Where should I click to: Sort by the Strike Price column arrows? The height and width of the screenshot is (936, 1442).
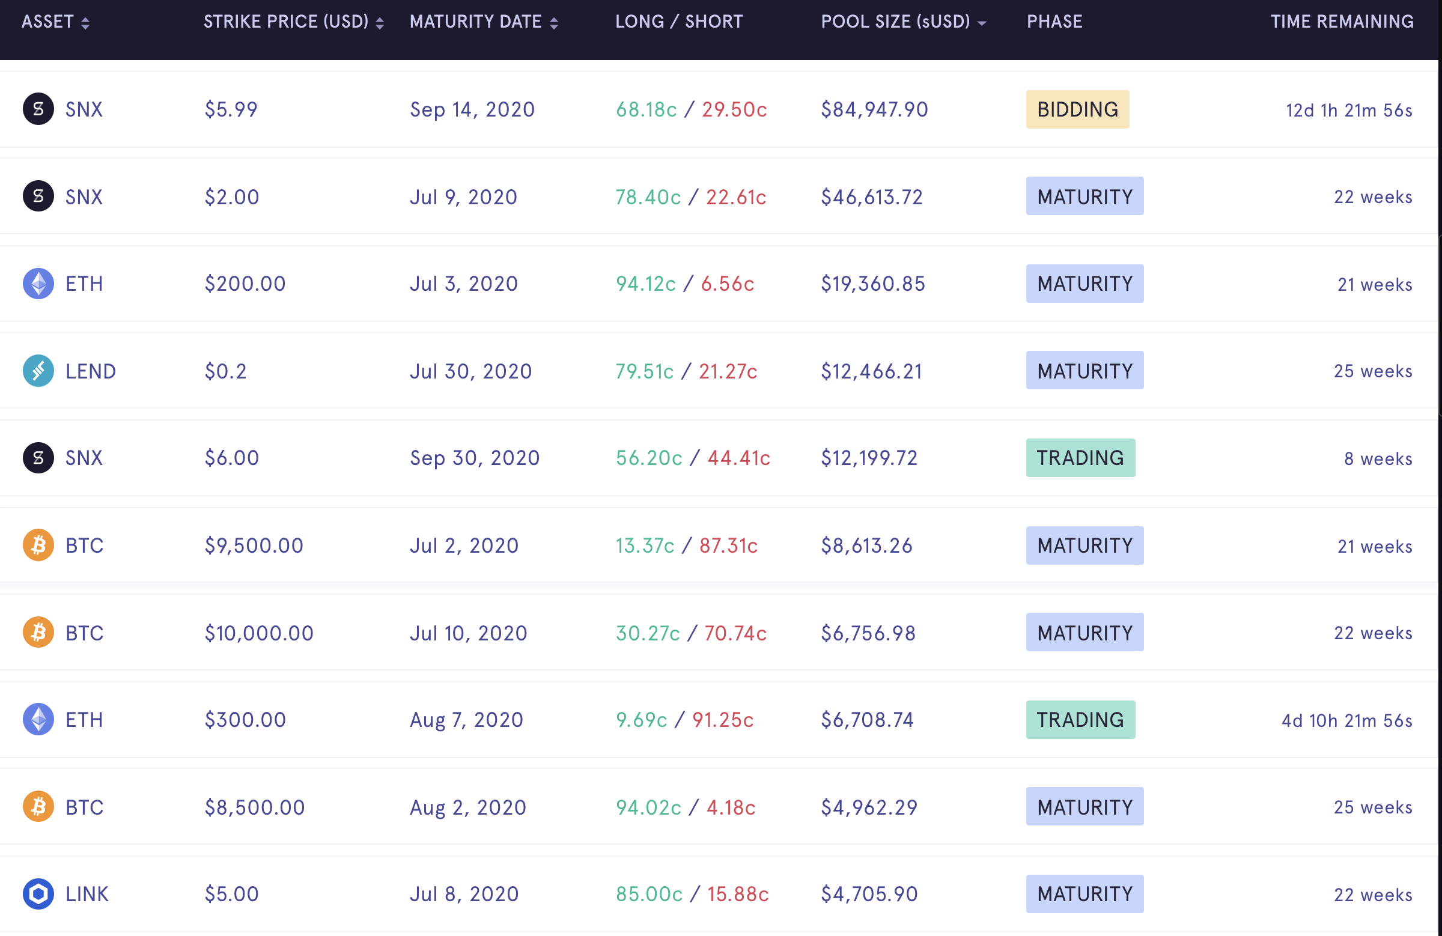(x=380, y=23)
